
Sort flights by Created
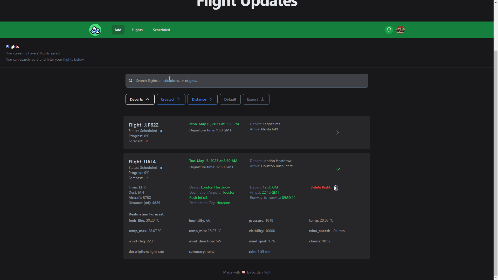coord(171,99)
